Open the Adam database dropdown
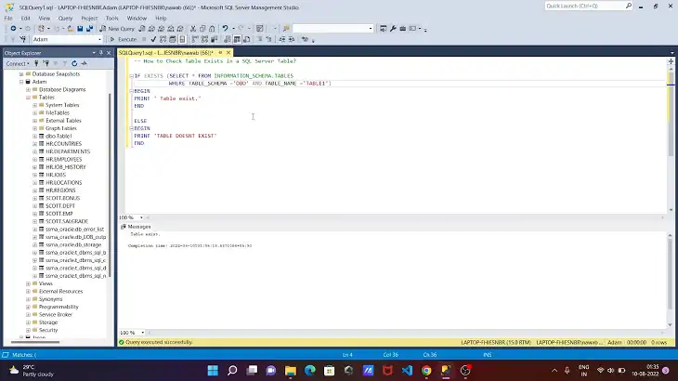This screenshot has height=381, width=678. pos(100,39)
